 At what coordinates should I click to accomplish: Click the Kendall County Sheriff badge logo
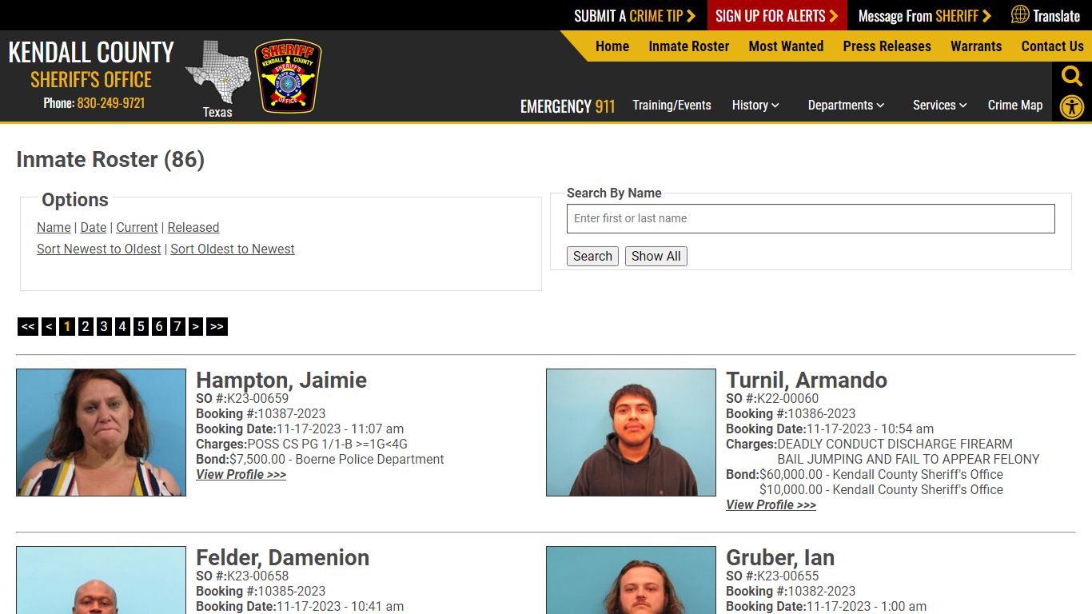(288, 76)
